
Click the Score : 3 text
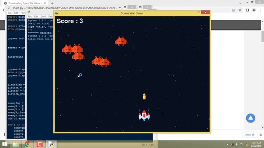click(70, 21)
